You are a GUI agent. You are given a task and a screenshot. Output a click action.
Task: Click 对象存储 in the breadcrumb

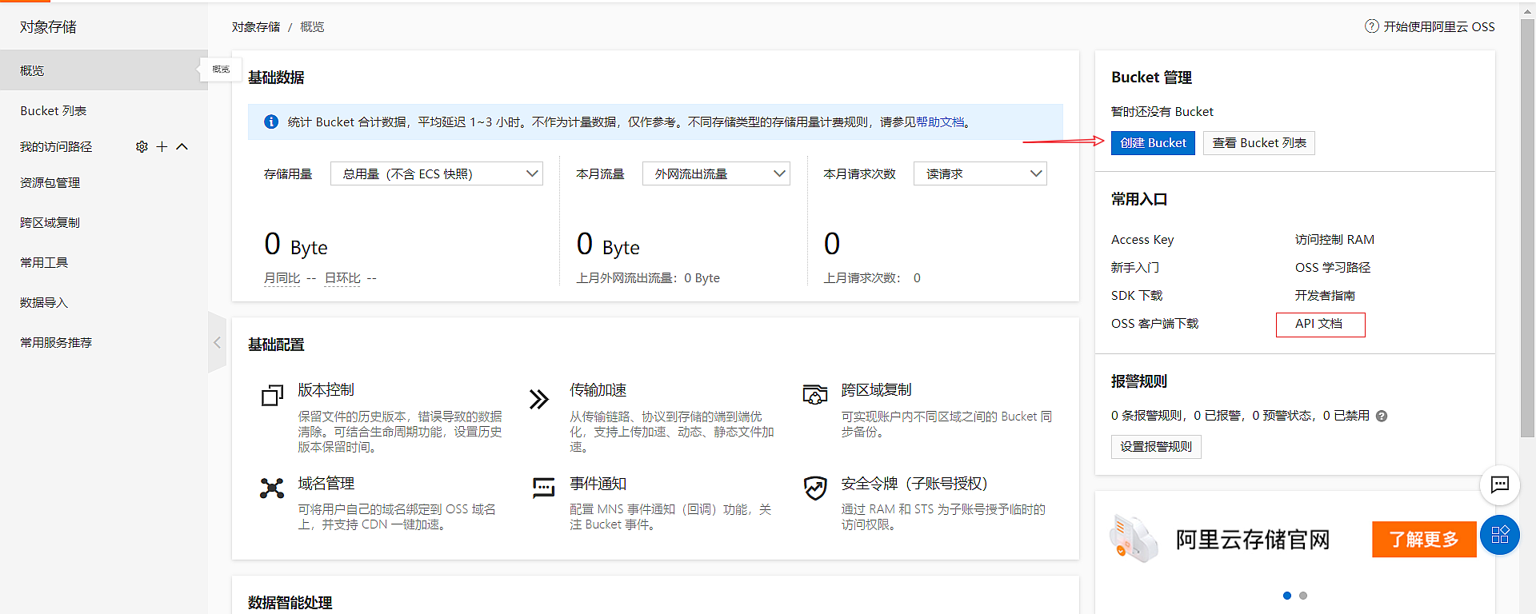pyautogui.click(x=256, y=27)
